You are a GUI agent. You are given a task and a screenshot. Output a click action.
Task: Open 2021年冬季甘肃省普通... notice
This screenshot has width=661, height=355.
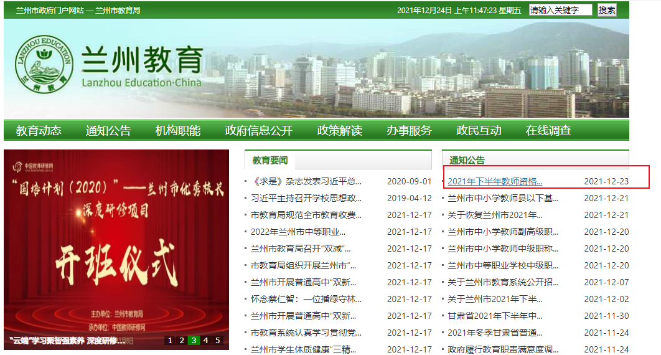pos(495,333)
